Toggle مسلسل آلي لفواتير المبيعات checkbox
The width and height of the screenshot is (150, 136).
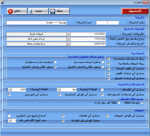tap(107, 116)
